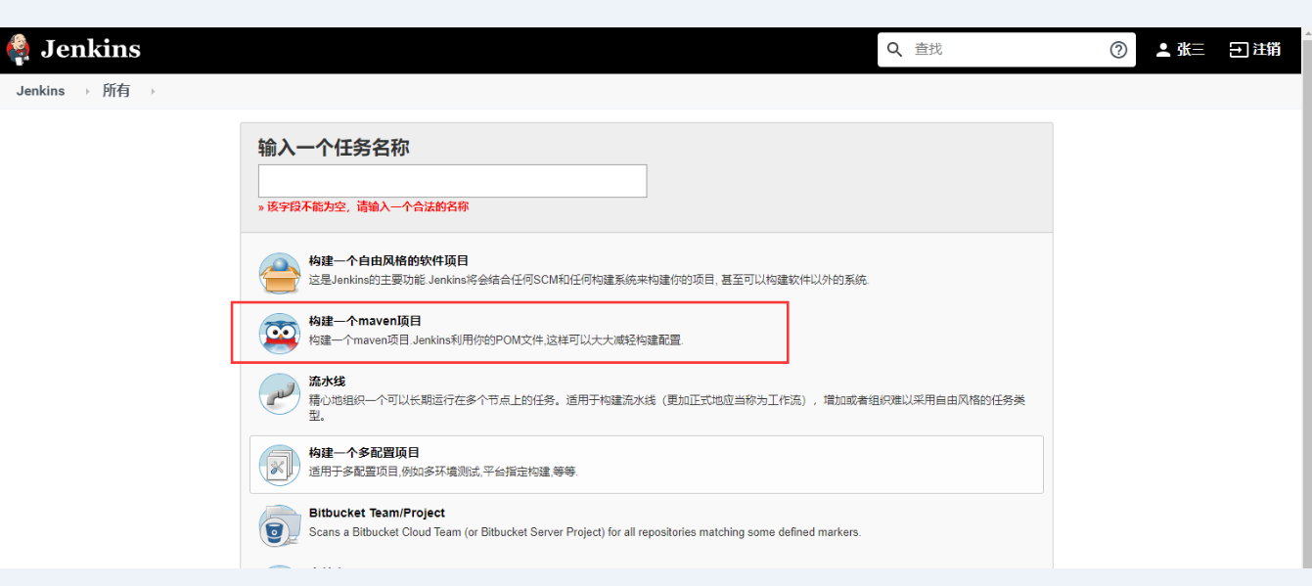The image size is (1312, 586).
Task: Click the Bitbucket bucket icon
Action: (x=279, y=525)
